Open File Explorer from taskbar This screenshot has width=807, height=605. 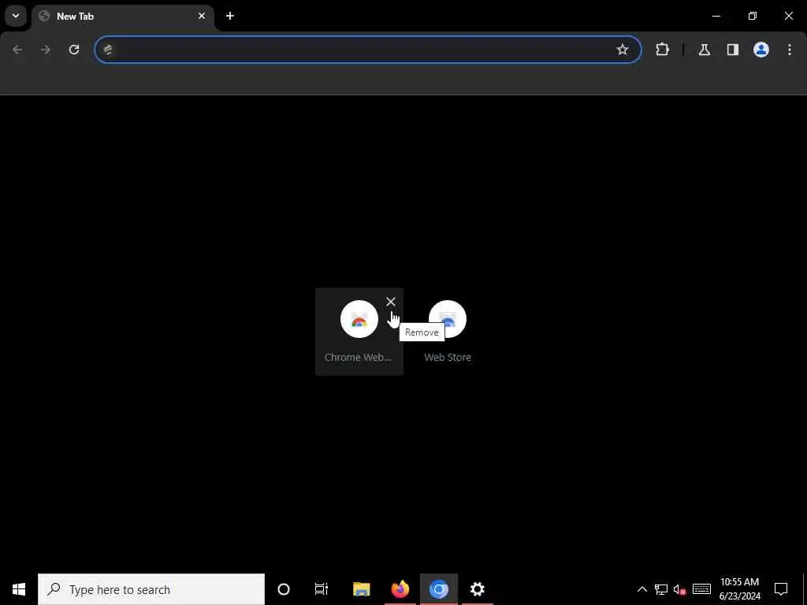361,589
